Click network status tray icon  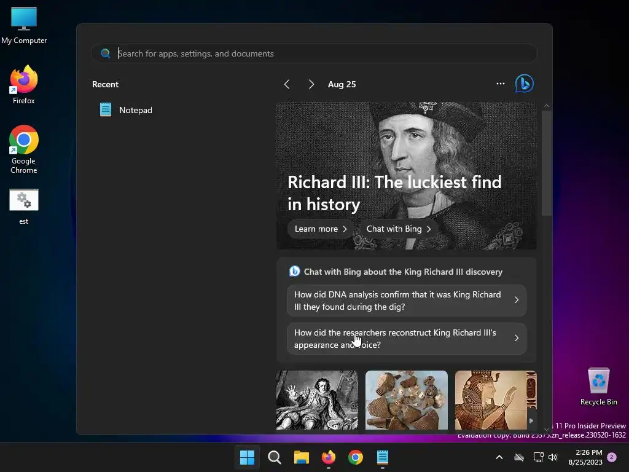[x=538, y=457]
